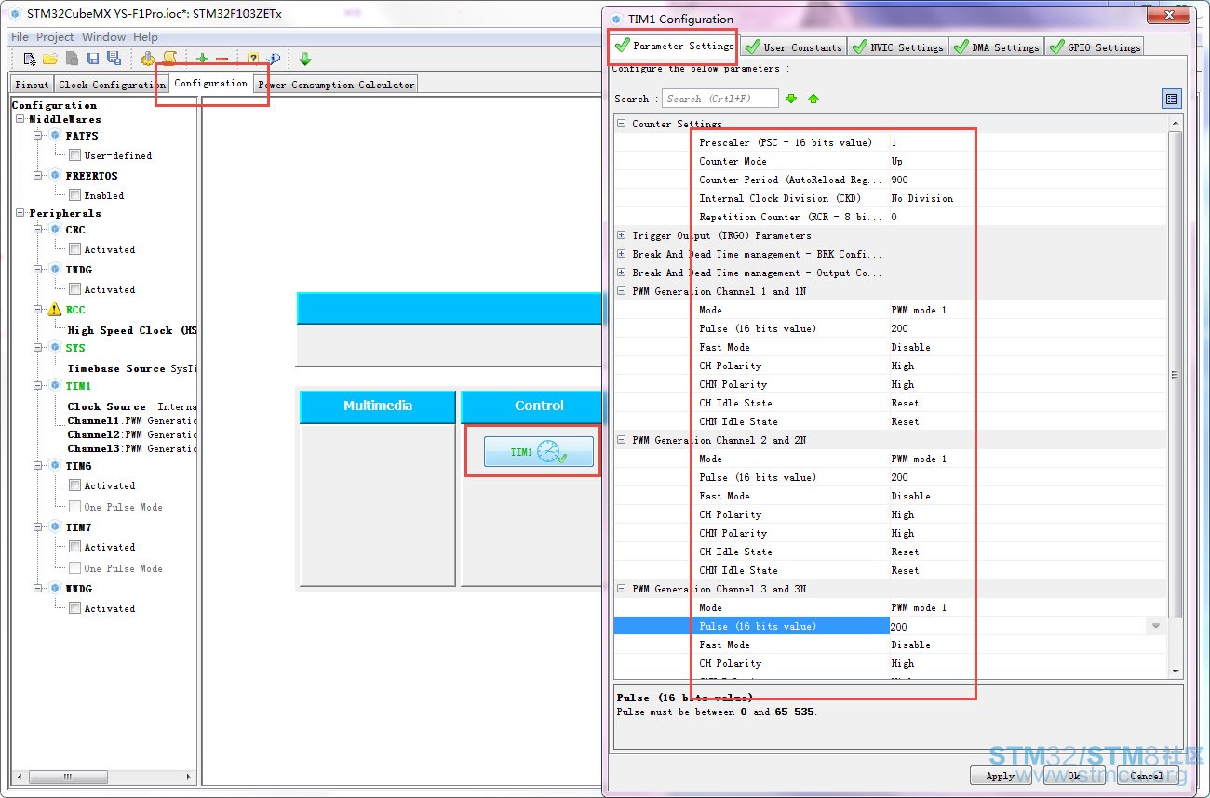Expand Trigger Output (TRGO) Parameters group
The image size is (1210, 798).
click(621, 235)
